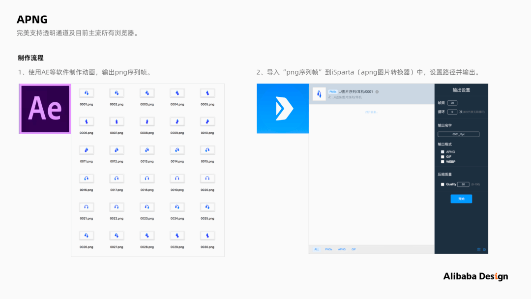Viewport: 531px width, 299px height.
Task: Click the 0024.png file name label
Action: [x=177, y=218]
